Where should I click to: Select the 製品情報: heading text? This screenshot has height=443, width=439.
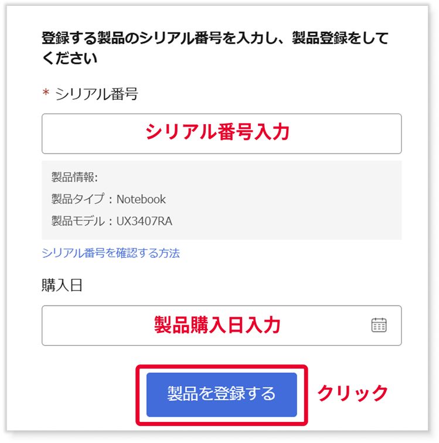(x=74, y=178)
